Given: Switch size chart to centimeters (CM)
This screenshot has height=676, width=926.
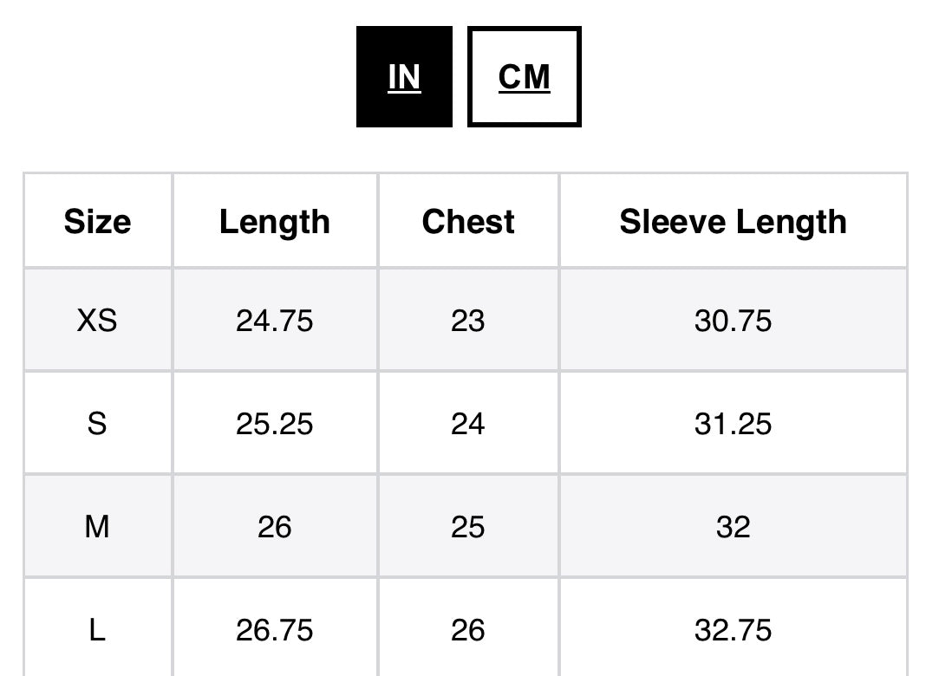Looking at the screenshot, I should pyautogui.click(x=524, y=77).
